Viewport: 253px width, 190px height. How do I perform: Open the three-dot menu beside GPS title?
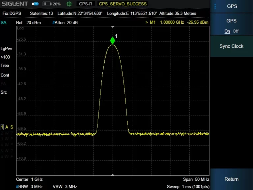click(215, 6)
